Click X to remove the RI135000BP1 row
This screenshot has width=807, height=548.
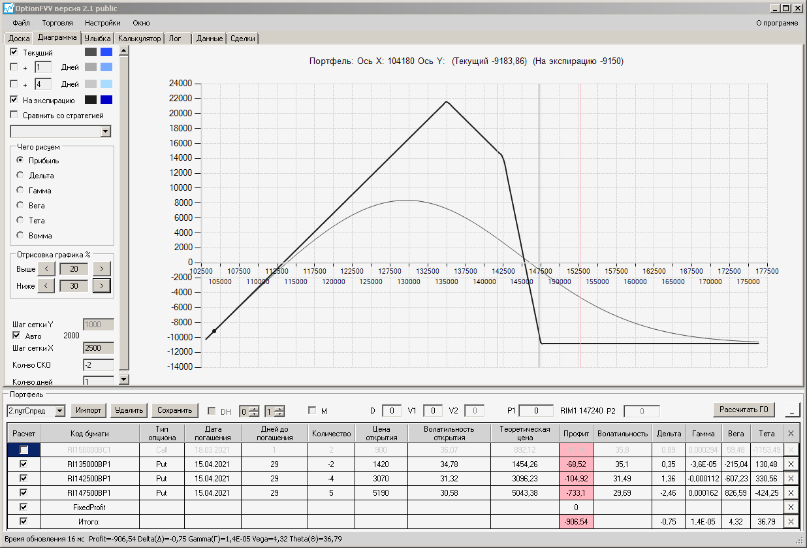click(x=791, y=464)
